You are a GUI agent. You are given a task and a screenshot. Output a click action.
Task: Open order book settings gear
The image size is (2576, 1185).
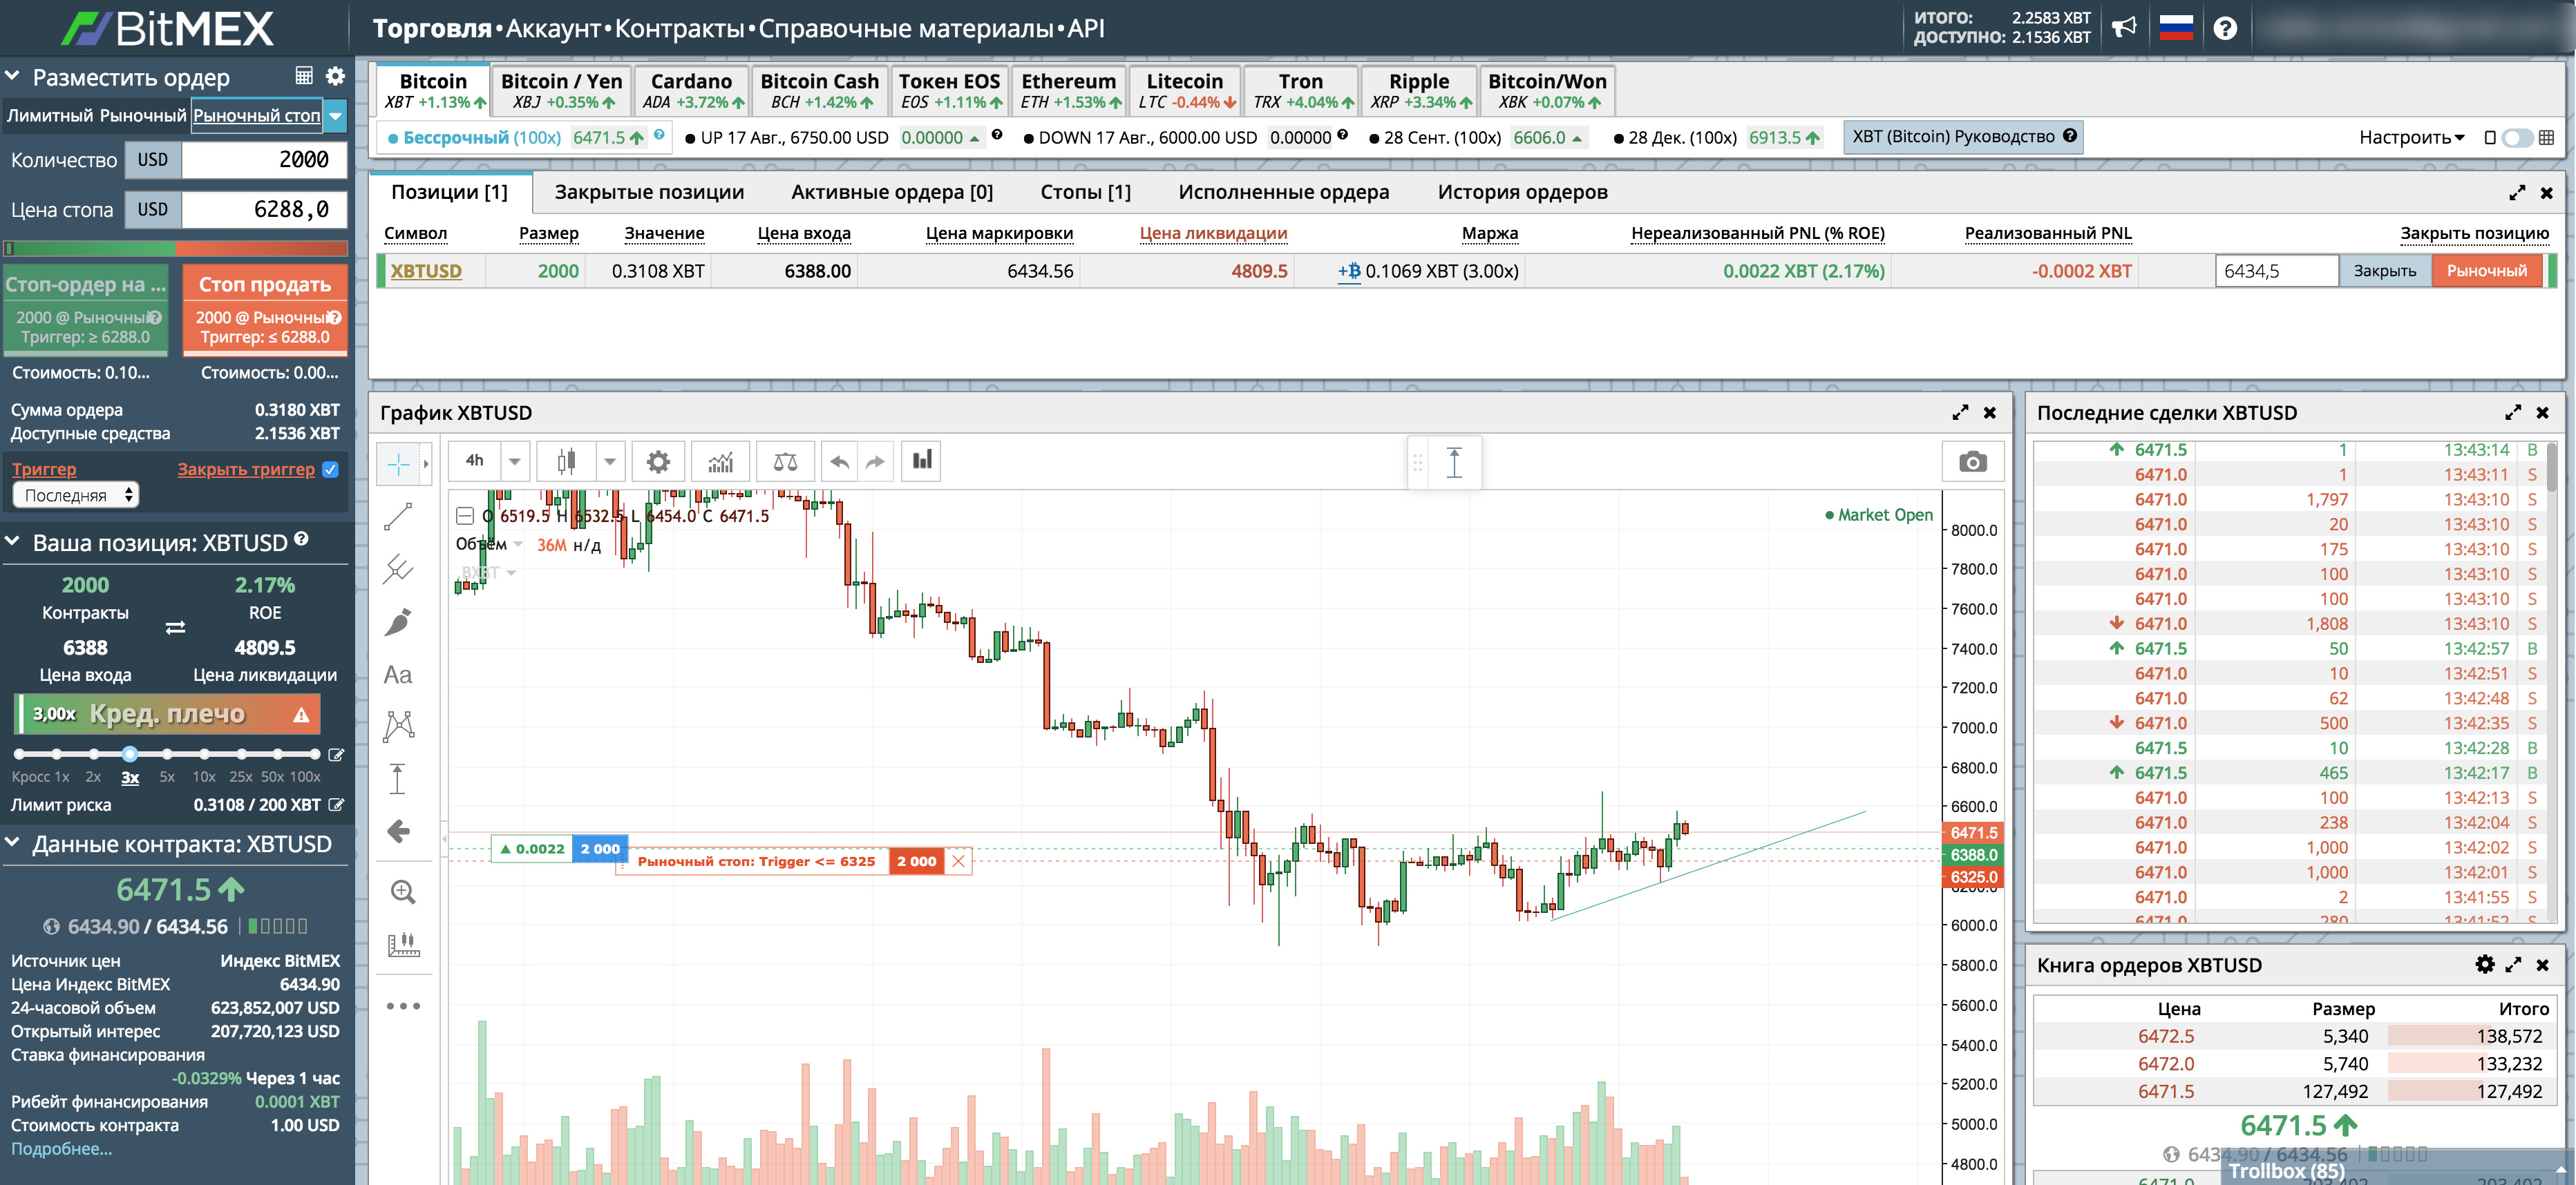(2484, 963)
